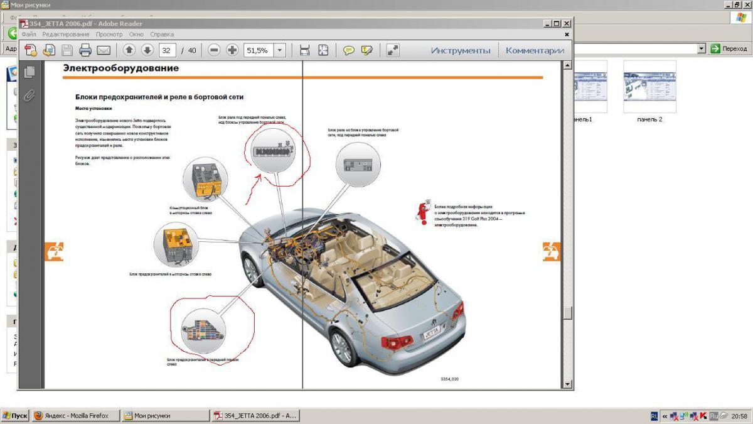The height and width of the screenshot is (424, 753).
Task: Click the fit width scrolling mode icon
Action: (305, 50)
